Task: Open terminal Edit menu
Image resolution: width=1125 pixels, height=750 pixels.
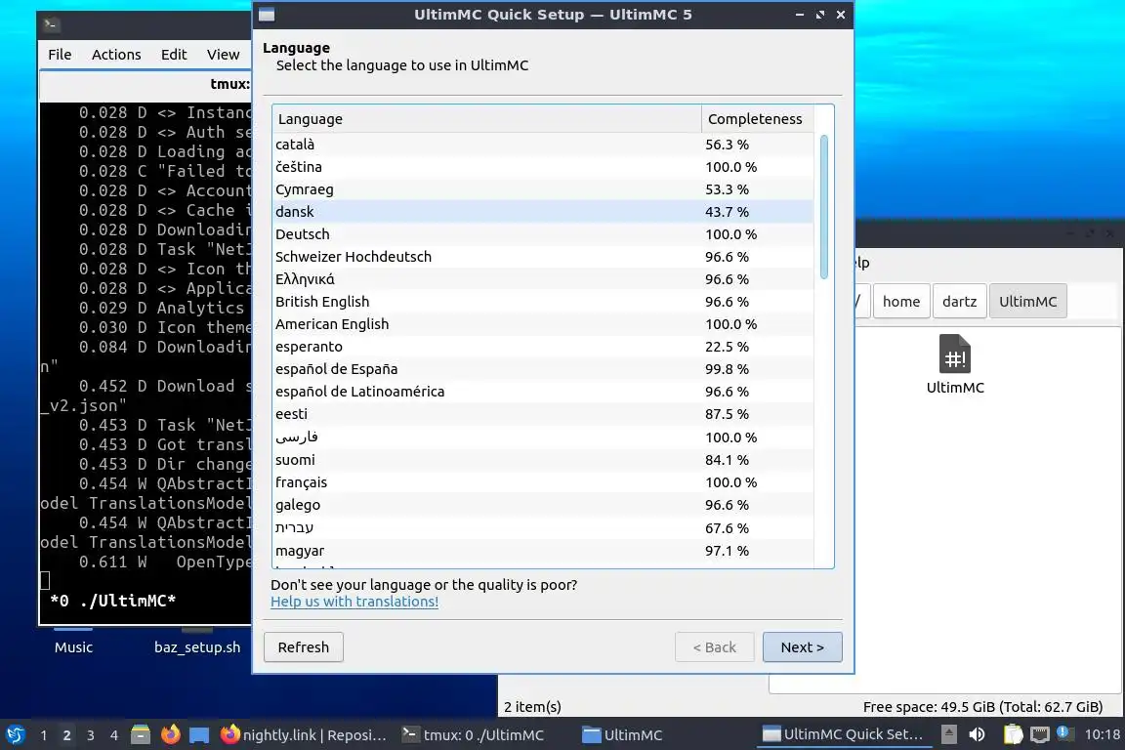Action: 174,55
